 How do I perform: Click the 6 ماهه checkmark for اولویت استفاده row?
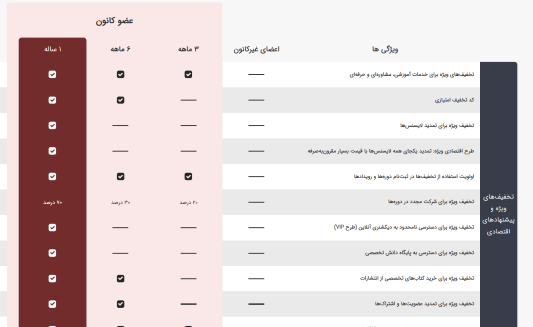(x=121, y=176)
